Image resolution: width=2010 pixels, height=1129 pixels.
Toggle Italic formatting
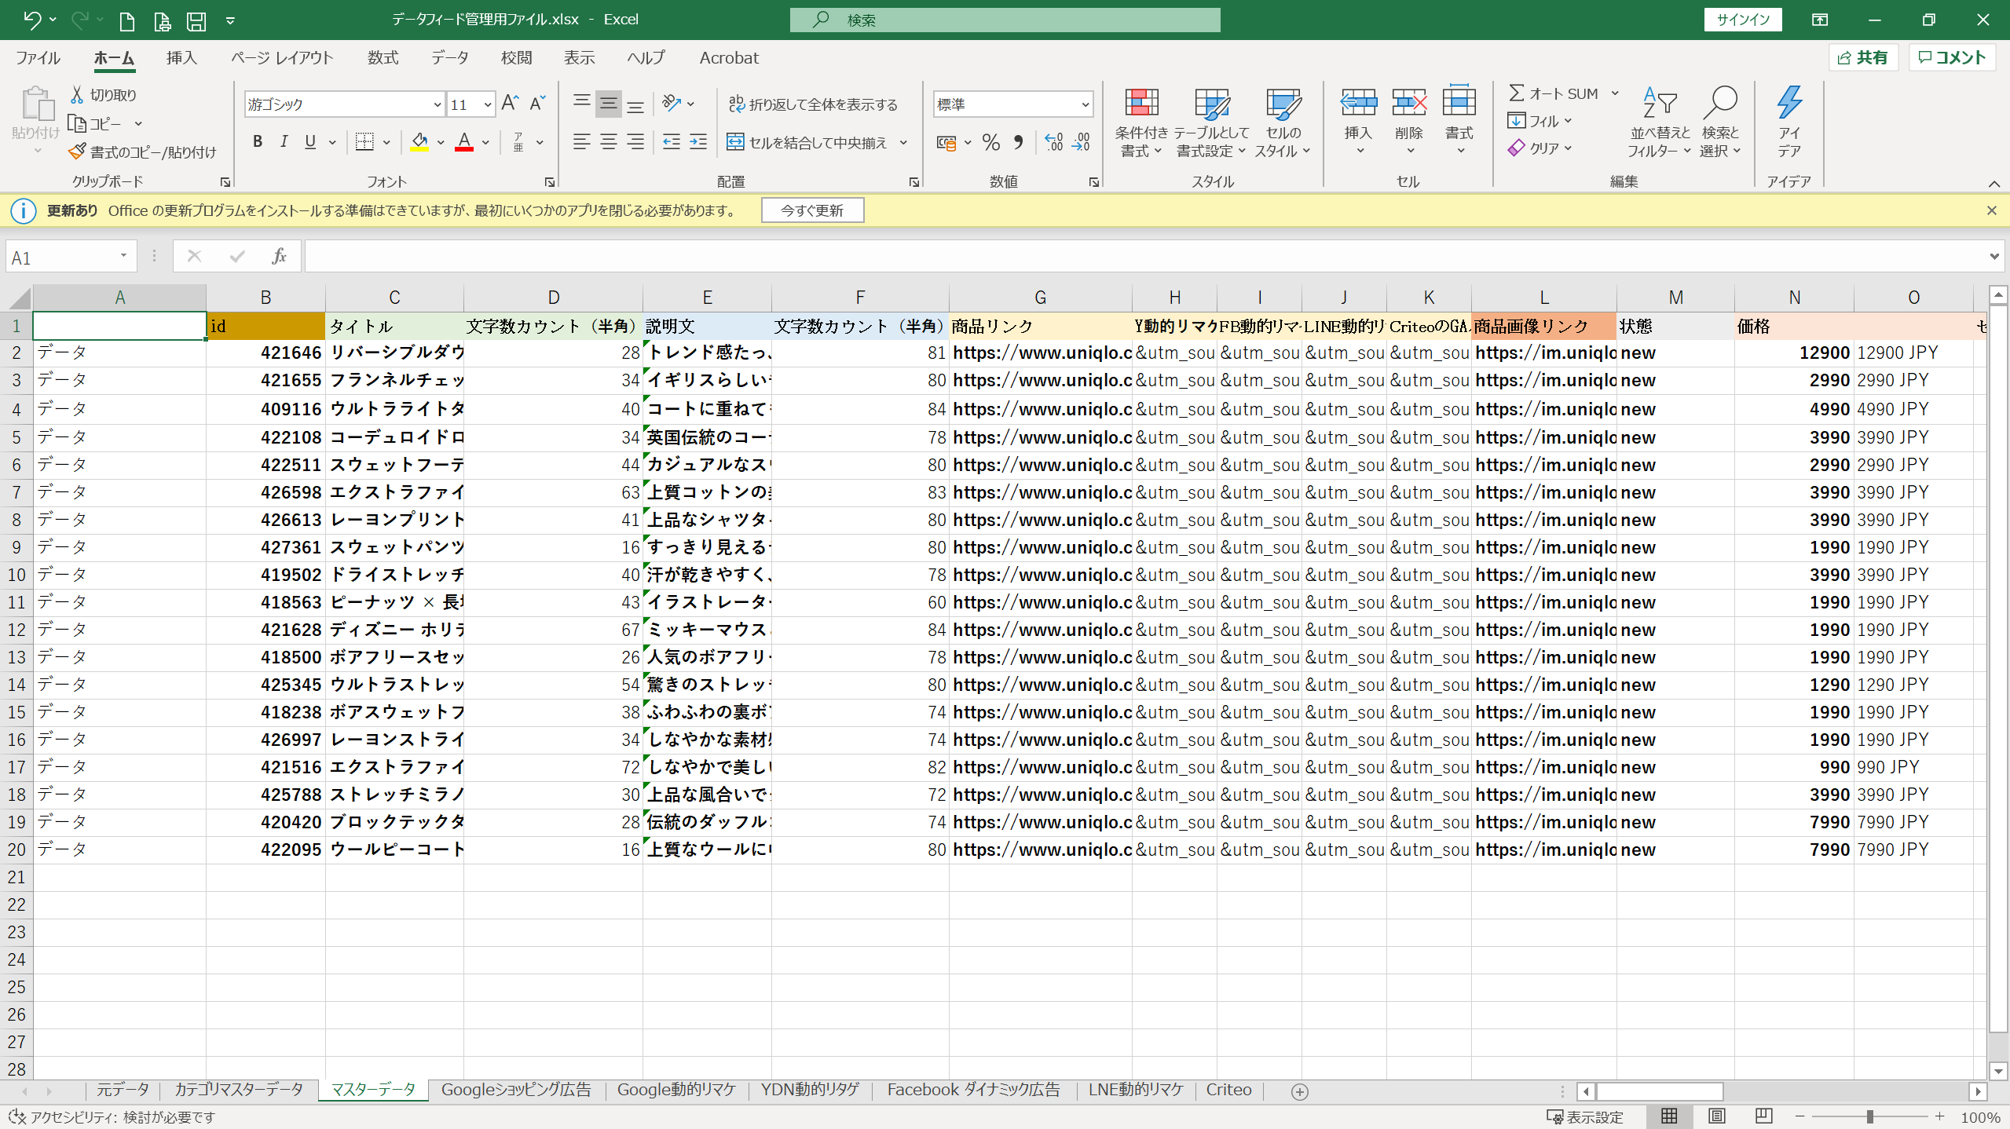(284, 142)
